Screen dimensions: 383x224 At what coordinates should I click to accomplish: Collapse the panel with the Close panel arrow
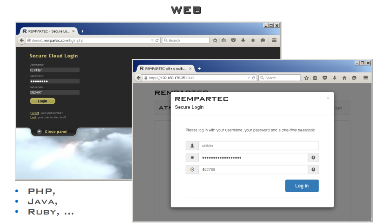coord(40,132)
